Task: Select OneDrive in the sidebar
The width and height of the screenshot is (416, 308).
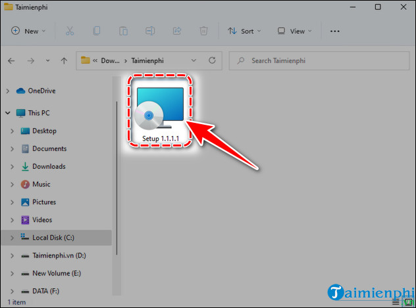Action: tap(36, 91)
